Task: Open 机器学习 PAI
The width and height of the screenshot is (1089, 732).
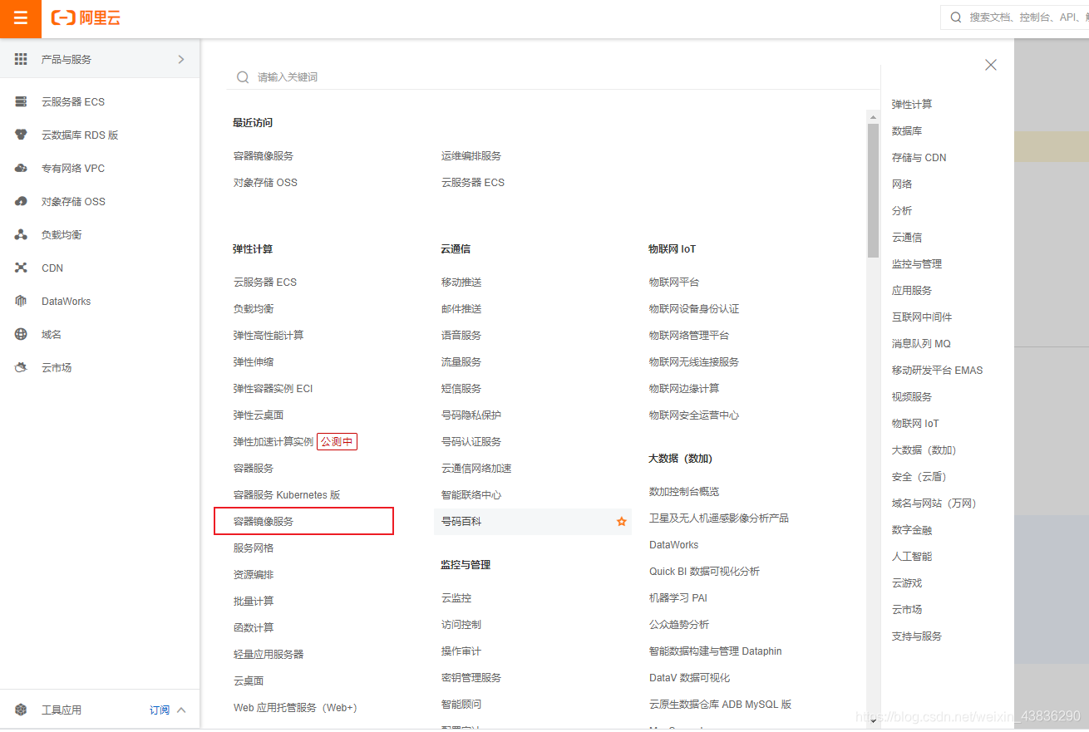Action: coord(678,597)
